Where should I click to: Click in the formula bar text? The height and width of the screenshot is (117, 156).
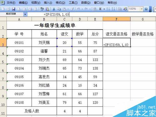point(56,14)
